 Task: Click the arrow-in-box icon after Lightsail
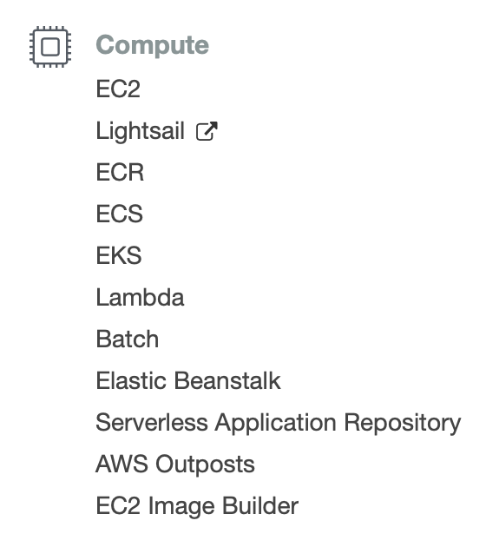click(207, 131)
